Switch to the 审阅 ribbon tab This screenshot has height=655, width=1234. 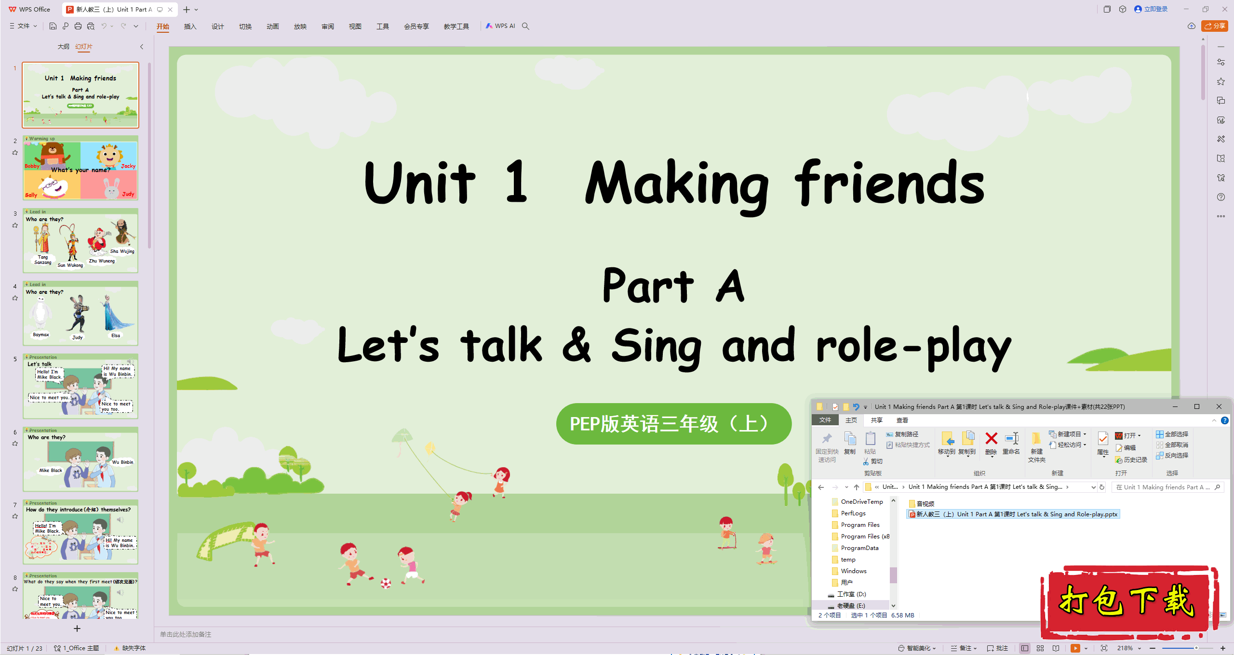pos(328,26)
